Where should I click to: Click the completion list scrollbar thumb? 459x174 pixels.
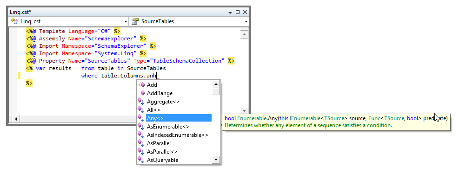tap(216, 92)
